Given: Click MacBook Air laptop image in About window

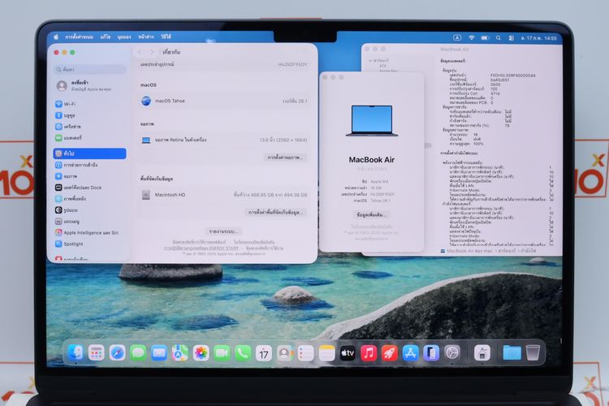Looking at the screenshot, I should pos(372,120).
